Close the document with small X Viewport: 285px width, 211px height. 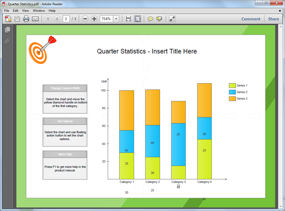[x=280, y=11]
